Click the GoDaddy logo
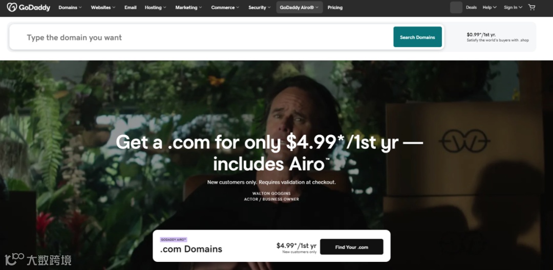553x270 pixels. 29,7
